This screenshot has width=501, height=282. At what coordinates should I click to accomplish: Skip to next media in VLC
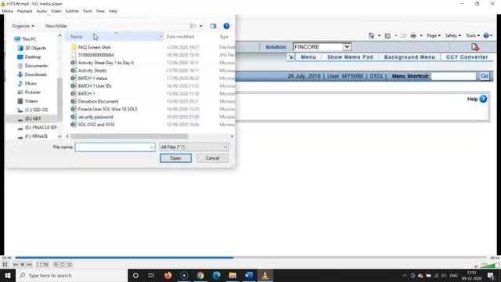pos(30,265)
